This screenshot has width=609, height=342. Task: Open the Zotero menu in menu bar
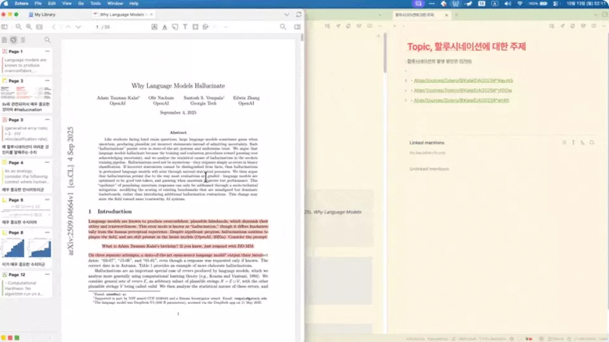22,4
